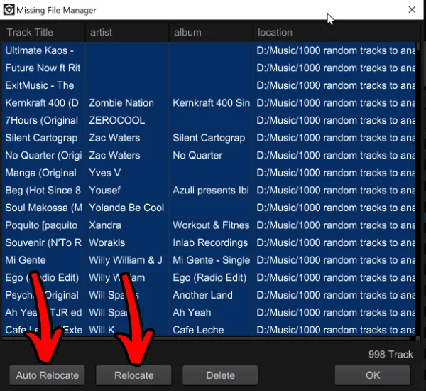Sort by Track Title column header
Screen dimensions: 426x391
click(x=43, y=32)
